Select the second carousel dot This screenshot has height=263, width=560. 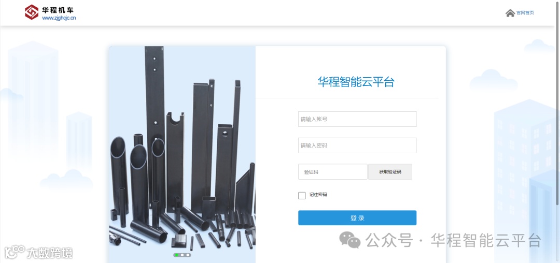[x=182, y=255]
